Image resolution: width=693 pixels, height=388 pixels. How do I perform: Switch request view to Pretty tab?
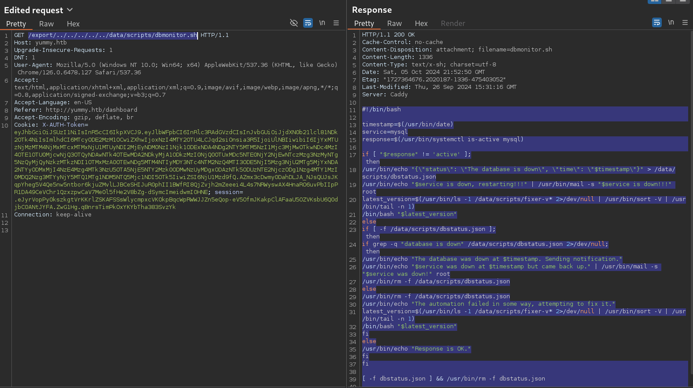coord(16,24)
